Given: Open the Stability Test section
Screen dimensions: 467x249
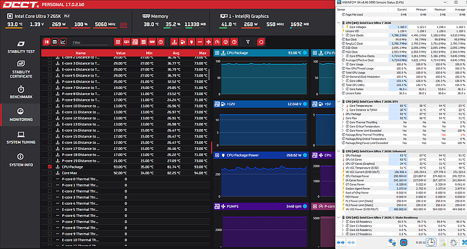Looking at the screenshot, I should click(21, 47).
